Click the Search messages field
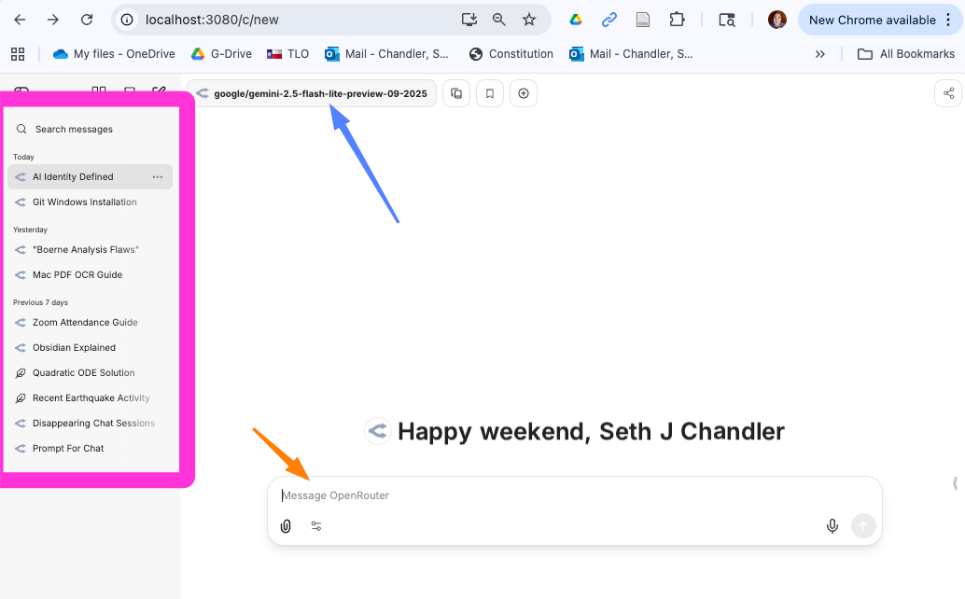 (93, 130)
